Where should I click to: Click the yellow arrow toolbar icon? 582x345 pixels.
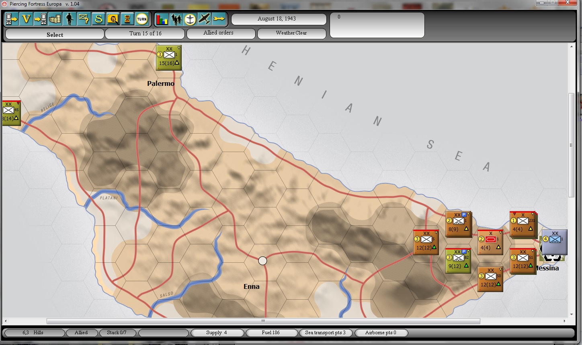tap(219, 19)
